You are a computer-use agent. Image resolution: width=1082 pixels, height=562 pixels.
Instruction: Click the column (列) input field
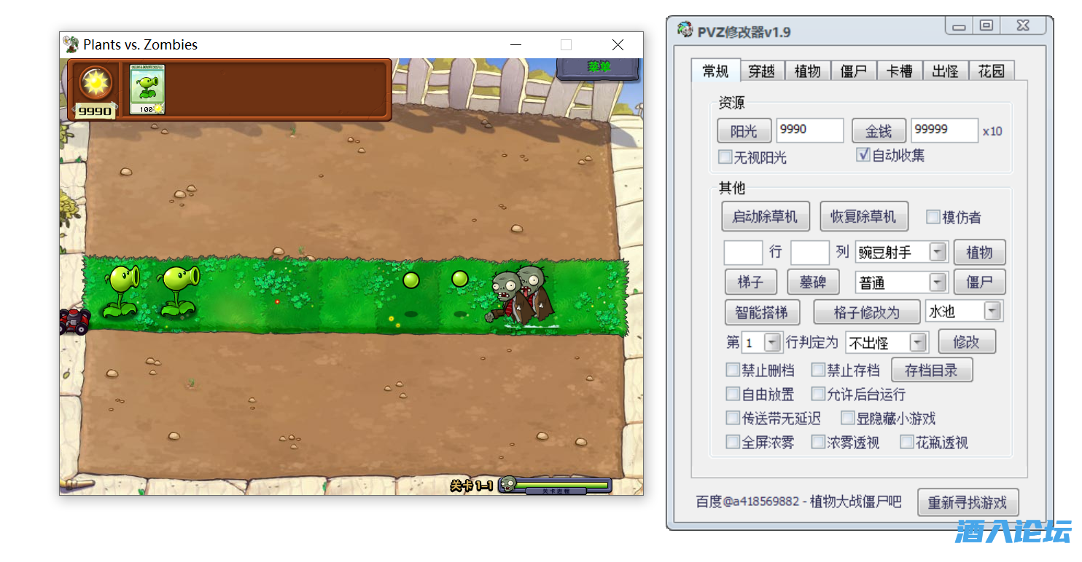[810, 253]
